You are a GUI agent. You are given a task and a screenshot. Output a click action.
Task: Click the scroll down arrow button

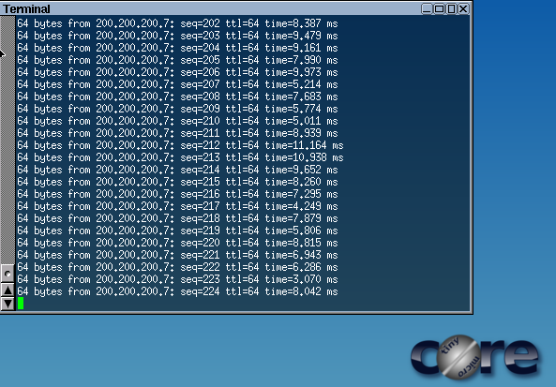tap(8, 304)
